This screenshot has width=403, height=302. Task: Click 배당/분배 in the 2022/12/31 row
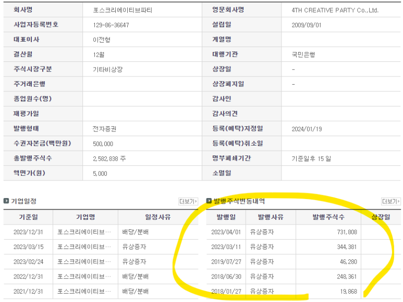[x=135, y=277]
